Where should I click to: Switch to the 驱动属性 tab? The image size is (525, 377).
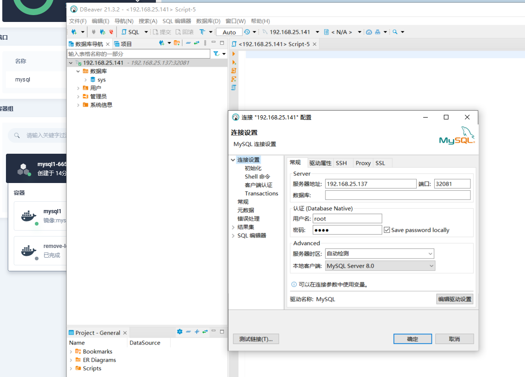[320, 163]
